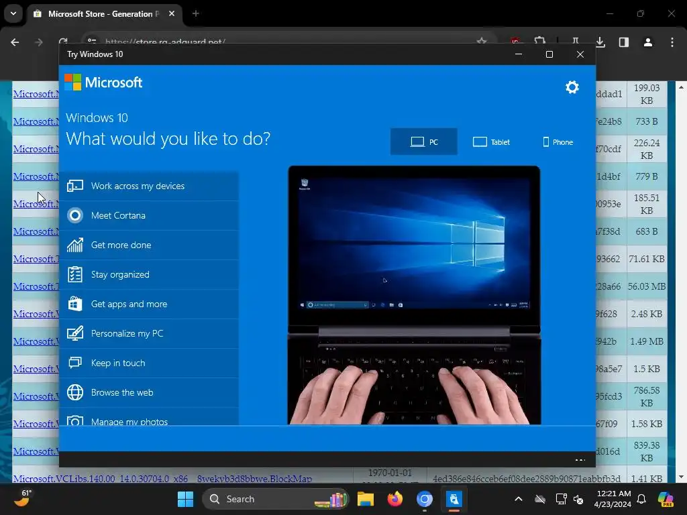Choose Get more done
This screenshot has width=687, height=515.
pos(149,245)
